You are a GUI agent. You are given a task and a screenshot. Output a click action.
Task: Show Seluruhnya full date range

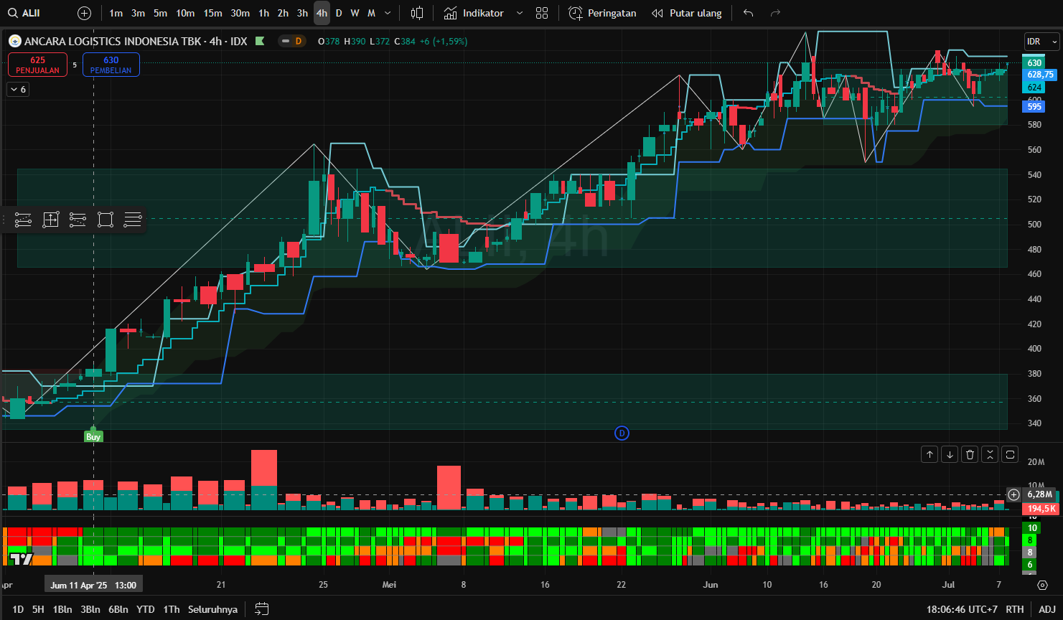212,609
